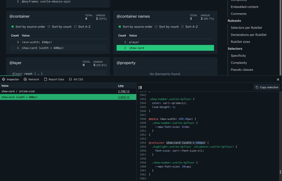Open the Inspector tab
The width and height of the screenshot is (282, 181).
tap(10, 79)
